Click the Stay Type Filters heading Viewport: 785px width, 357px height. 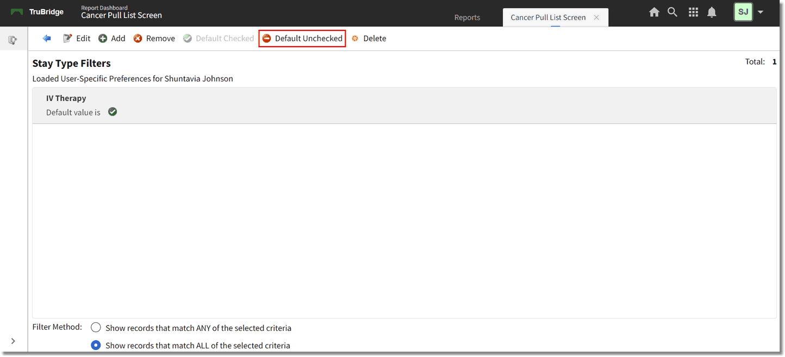(72, 63)
